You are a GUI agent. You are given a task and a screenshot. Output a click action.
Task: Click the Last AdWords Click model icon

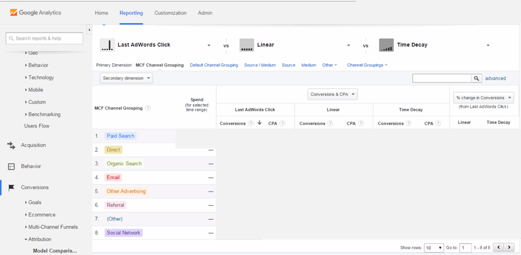pos(107,45)
